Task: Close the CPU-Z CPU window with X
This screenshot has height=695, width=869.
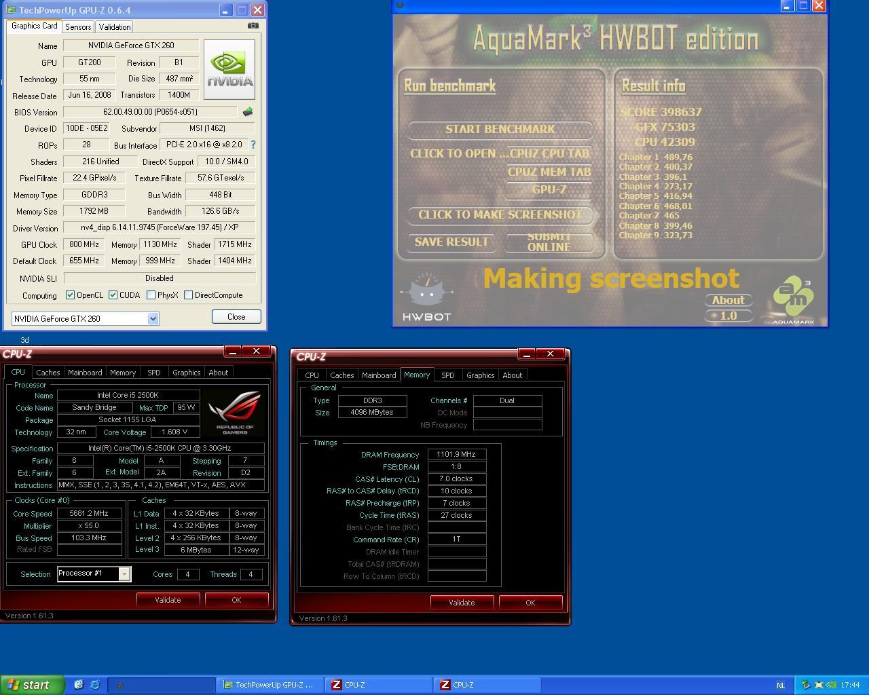Action: click(x=257, y=351)
